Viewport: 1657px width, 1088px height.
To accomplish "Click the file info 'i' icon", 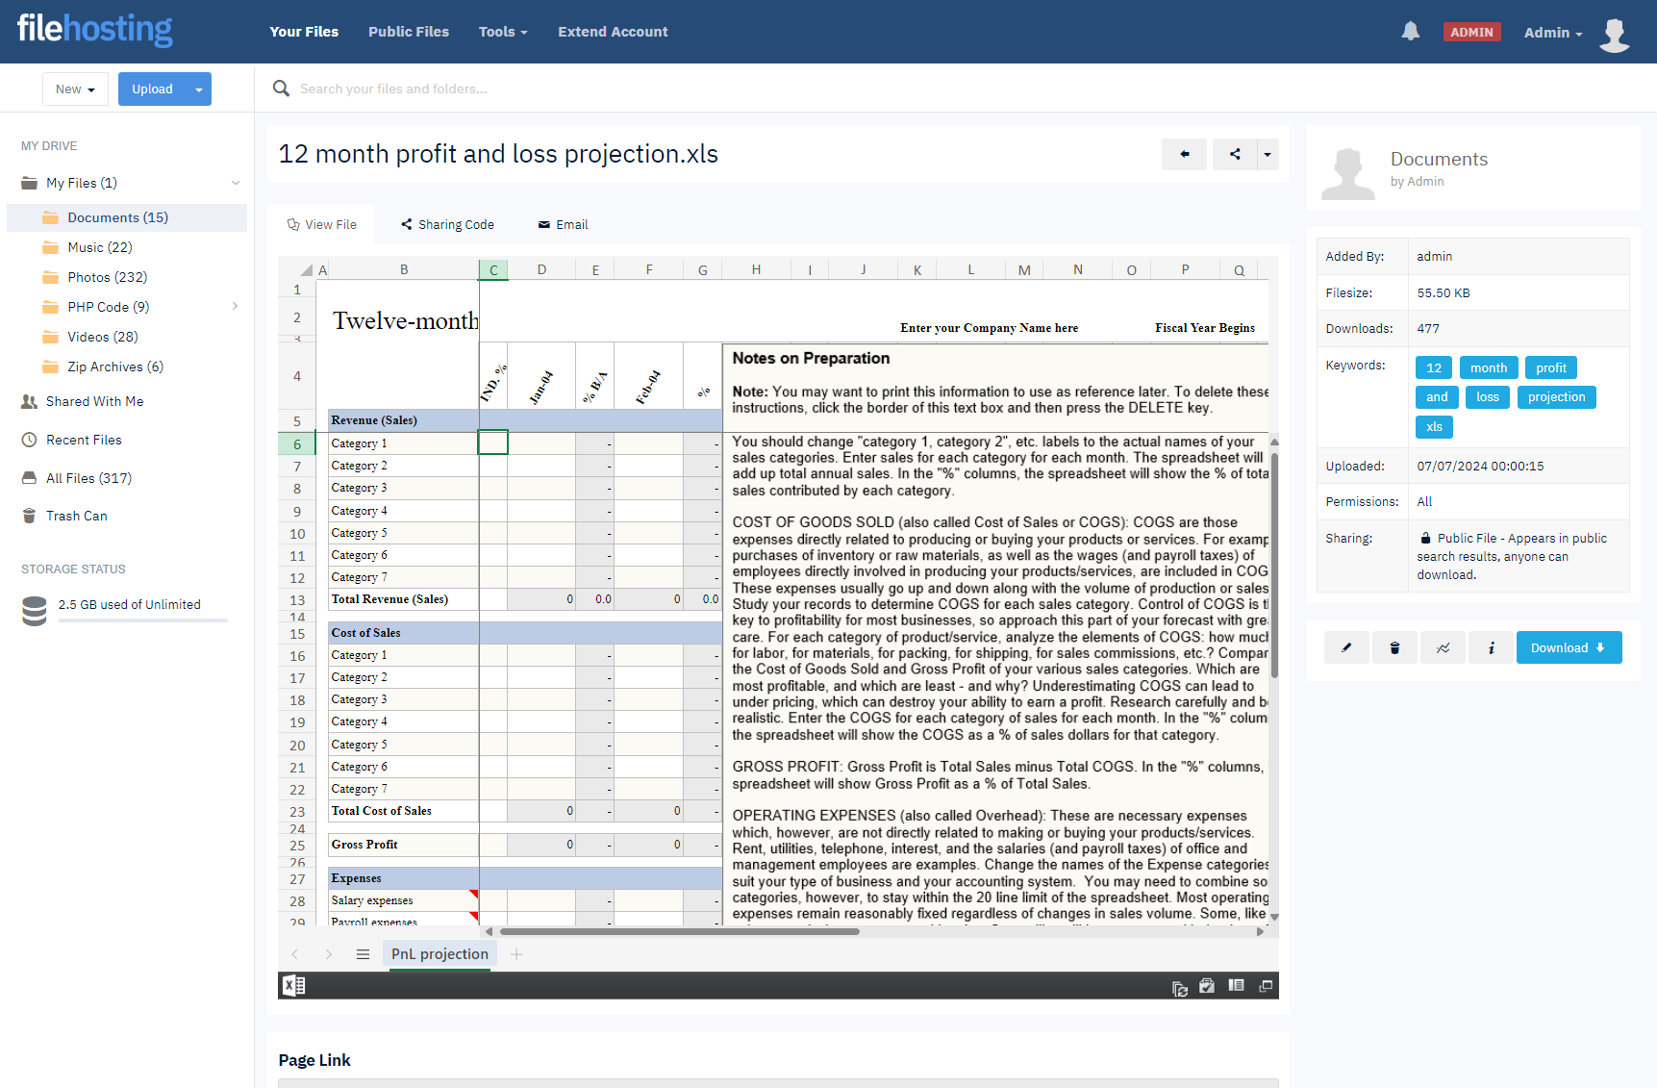I will (x=1492, y=647).
